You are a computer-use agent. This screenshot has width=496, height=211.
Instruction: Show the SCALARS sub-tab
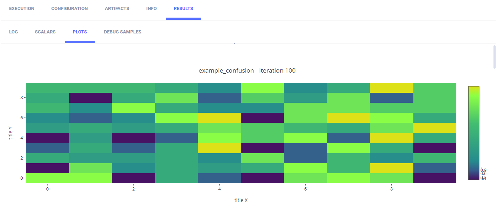45,32
